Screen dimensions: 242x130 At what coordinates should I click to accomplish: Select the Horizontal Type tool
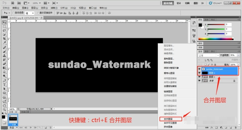[x=4, y=85]
